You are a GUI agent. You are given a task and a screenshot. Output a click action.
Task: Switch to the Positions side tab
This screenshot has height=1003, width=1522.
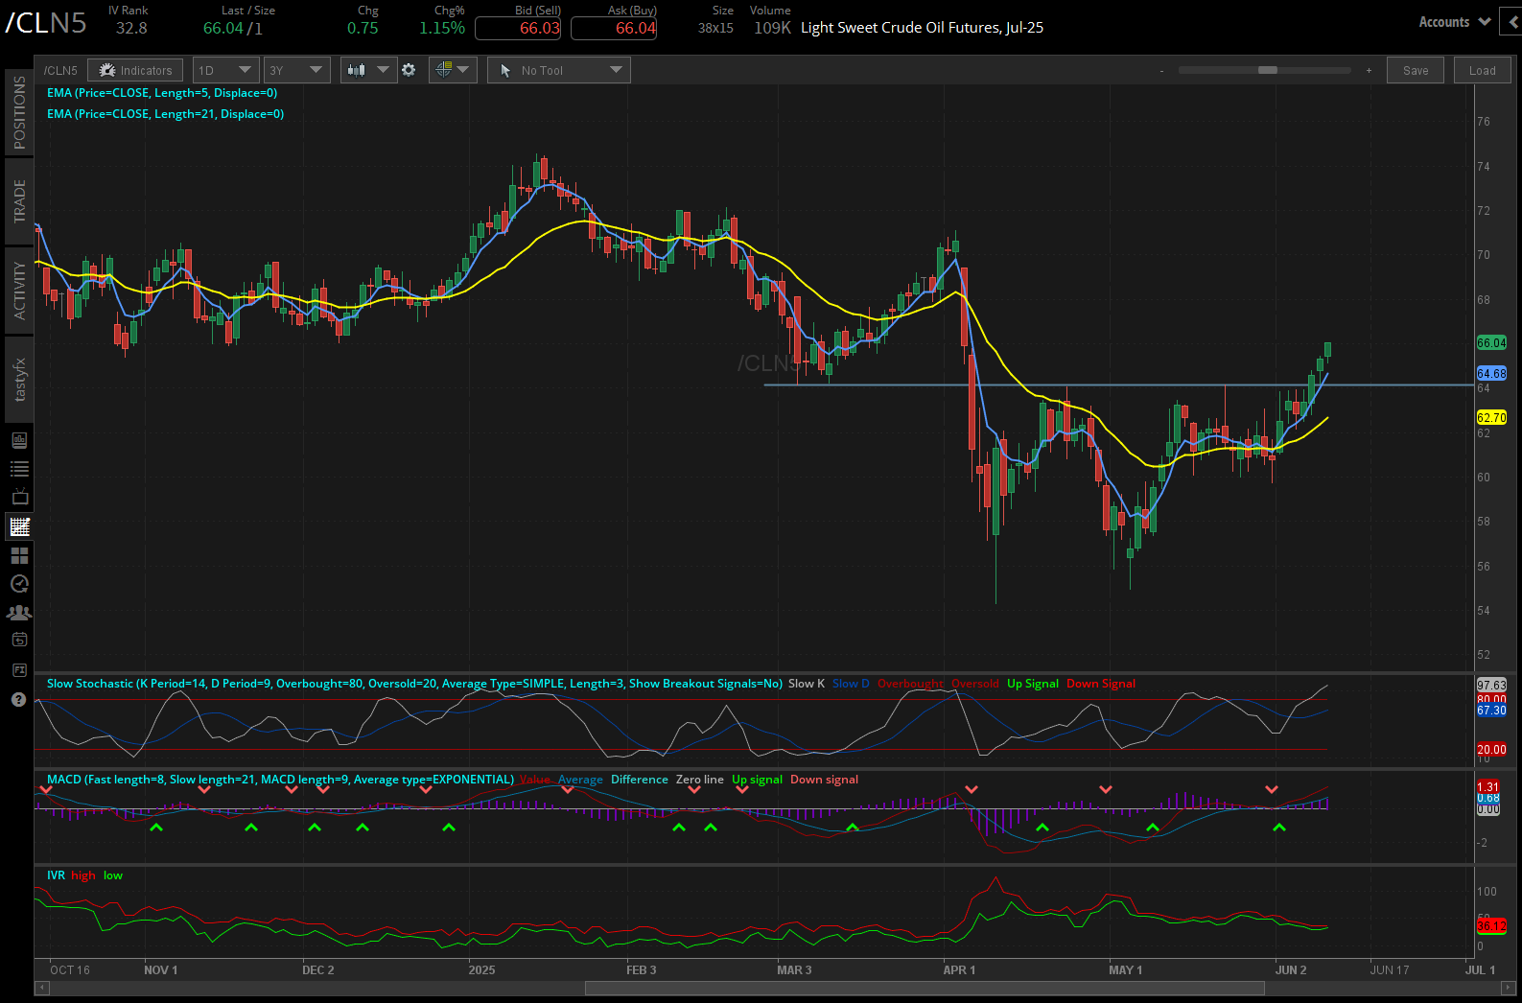19,112
